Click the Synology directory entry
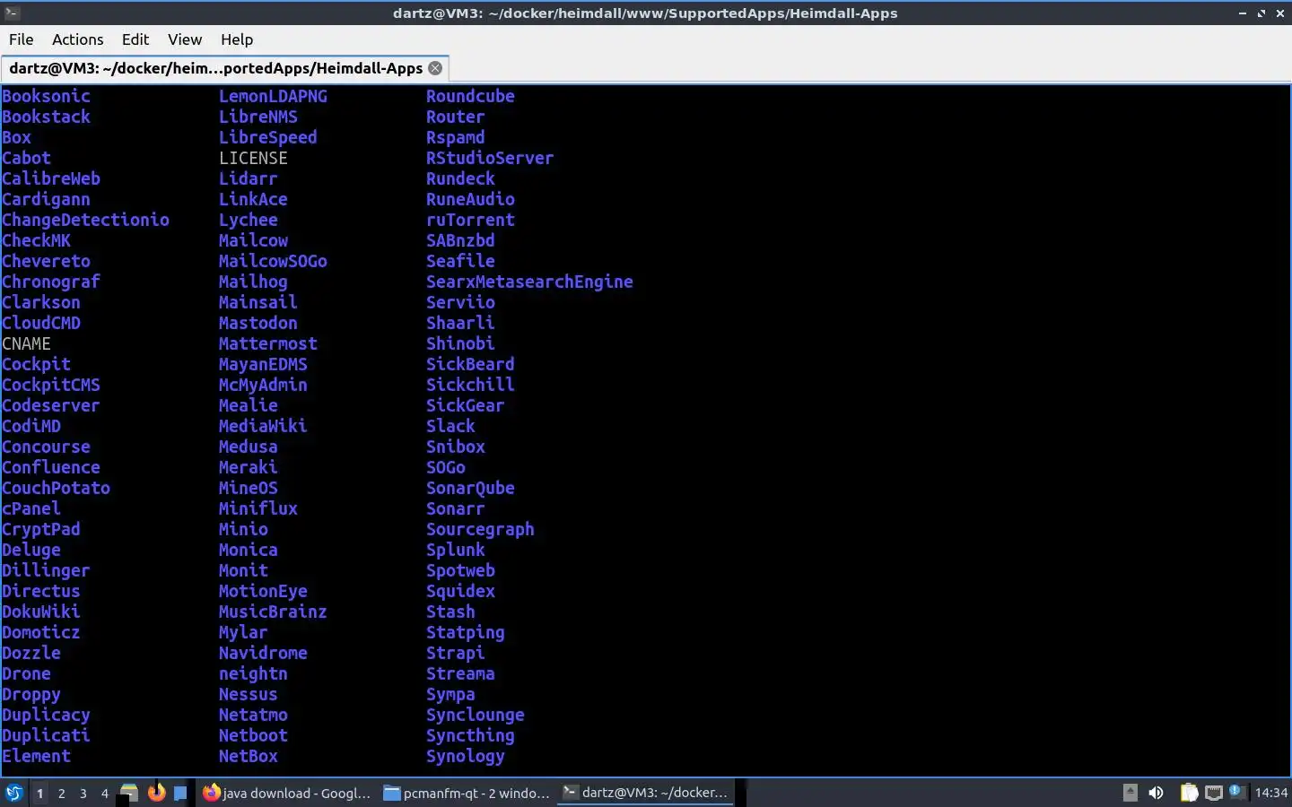Screen dimensions: 1292x807 pos(466,756)
